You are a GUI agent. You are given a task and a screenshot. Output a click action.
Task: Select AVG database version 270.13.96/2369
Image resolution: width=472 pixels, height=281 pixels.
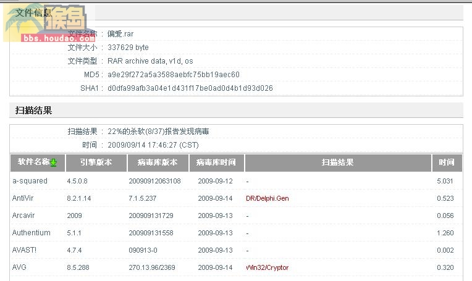152,267
